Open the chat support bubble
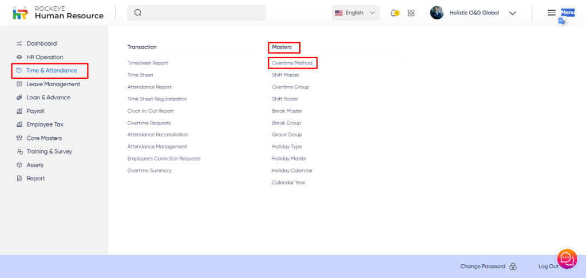586x278 pixels. 567,259
